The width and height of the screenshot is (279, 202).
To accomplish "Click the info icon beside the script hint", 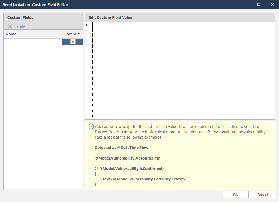I will [x=91, y=126].
